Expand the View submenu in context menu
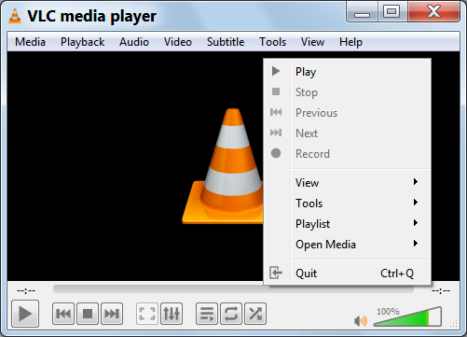The height and width of the screenshot is (337, 467). (x=347, y=182)
